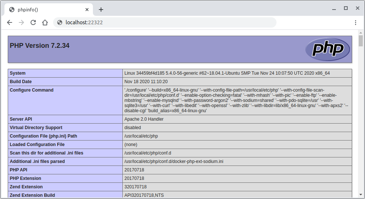Click the PHP logo image link

(x=327, y=49)
